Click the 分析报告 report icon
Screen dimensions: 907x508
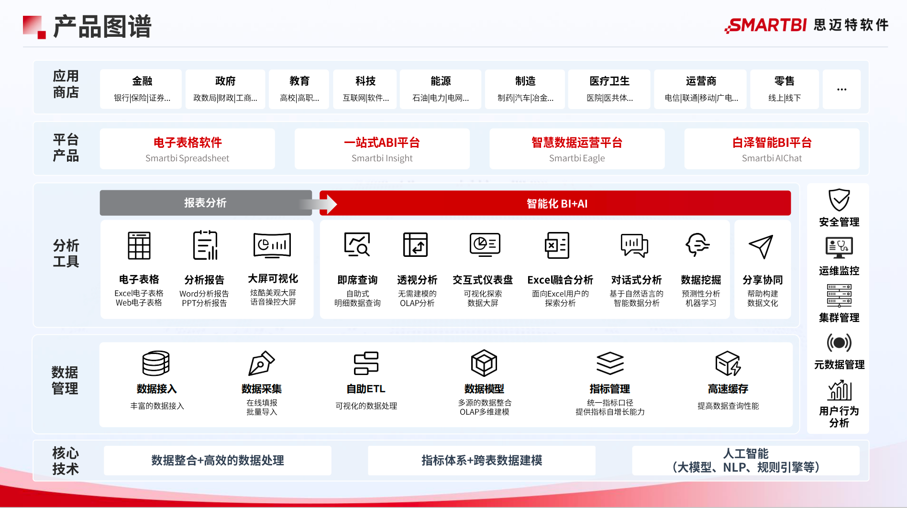[x=205, y=245]
